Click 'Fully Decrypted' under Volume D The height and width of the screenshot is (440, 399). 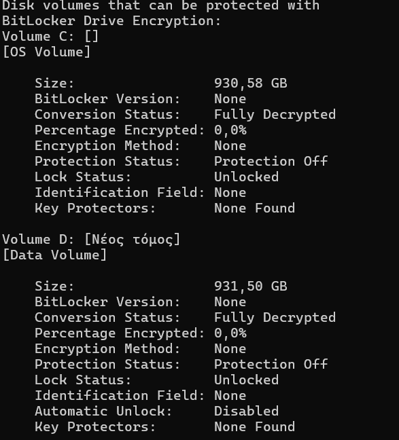pos(275,318)
